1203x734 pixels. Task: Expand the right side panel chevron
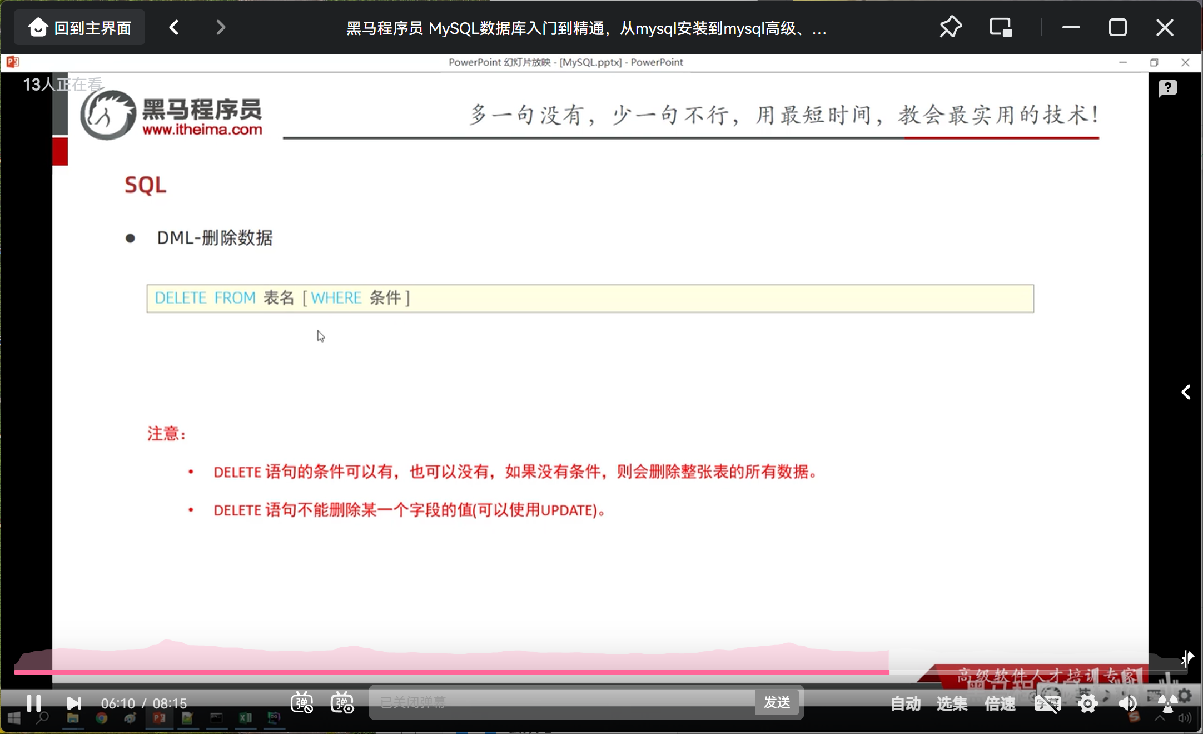click(x=1186, y=392)
